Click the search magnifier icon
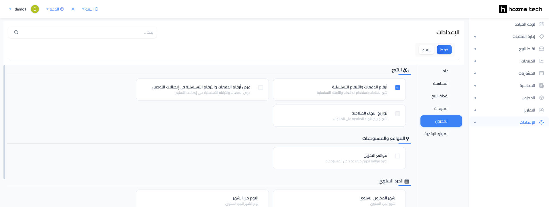 tap(16, 32)
